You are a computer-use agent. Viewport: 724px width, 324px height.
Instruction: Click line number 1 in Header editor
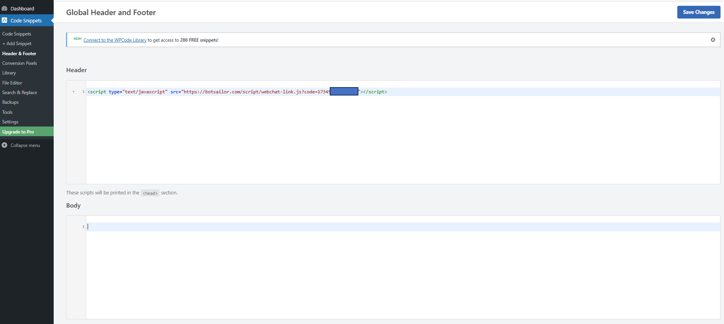(83, 92)
